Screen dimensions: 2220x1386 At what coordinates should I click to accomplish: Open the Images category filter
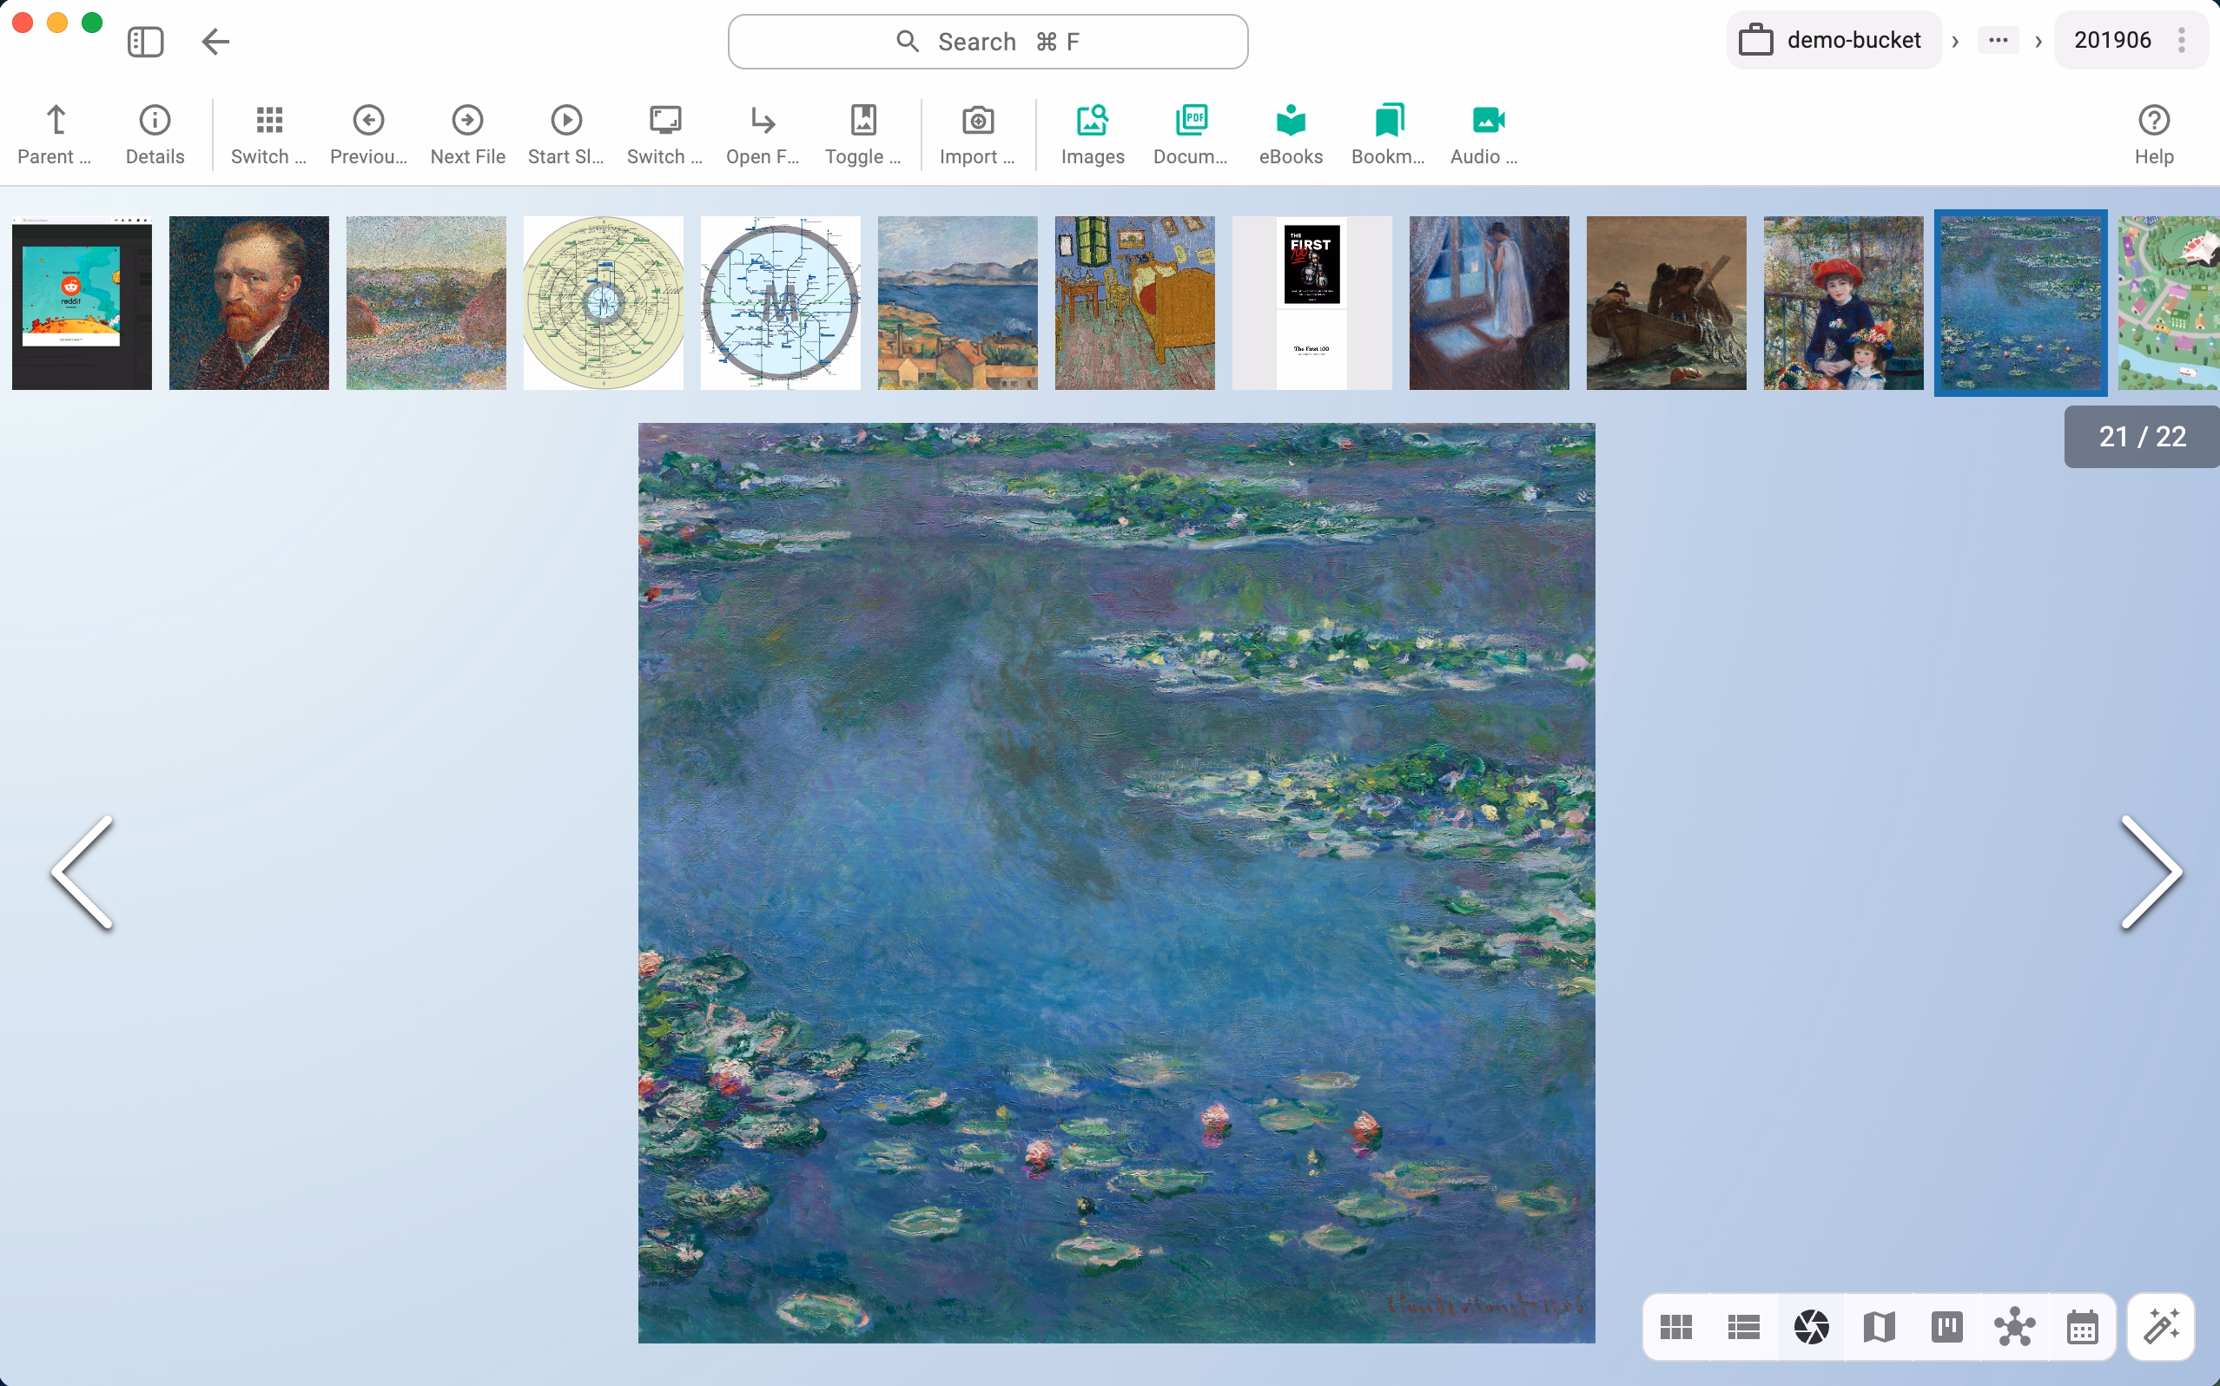click(1092, 134)
